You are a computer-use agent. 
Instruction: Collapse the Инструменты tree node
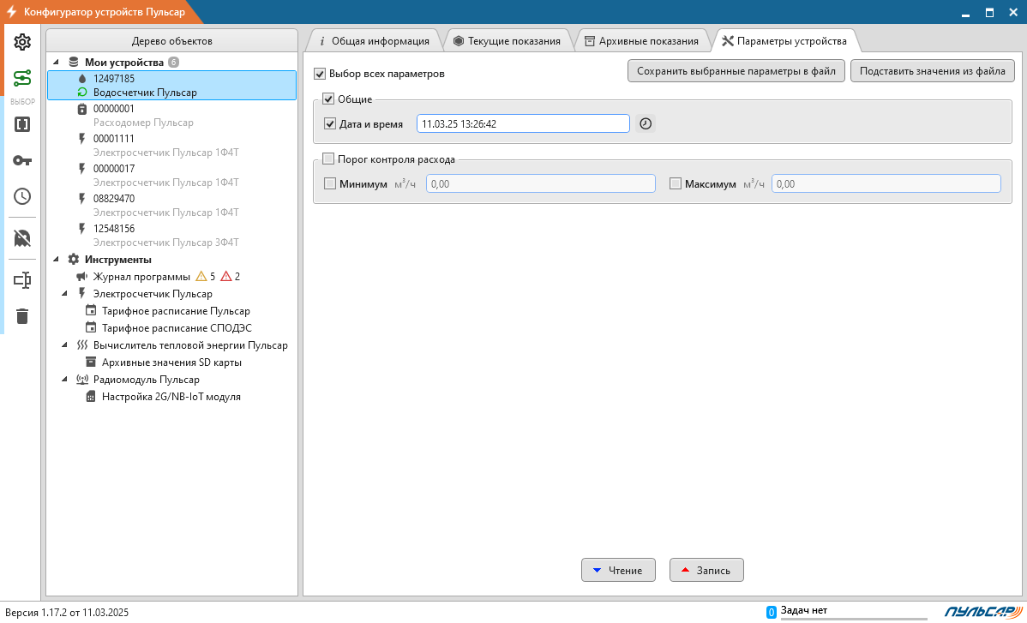[56, 260]
